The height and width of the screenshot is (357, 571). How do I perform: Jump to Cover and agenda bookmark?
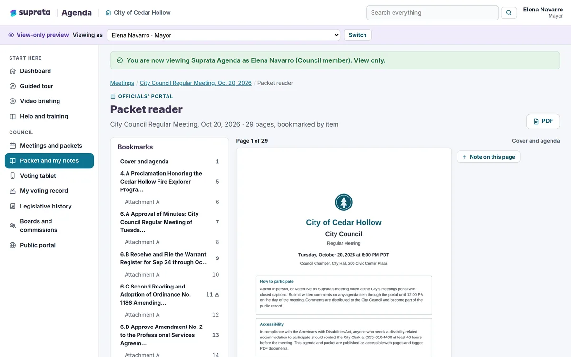click(x=169, y=162)
